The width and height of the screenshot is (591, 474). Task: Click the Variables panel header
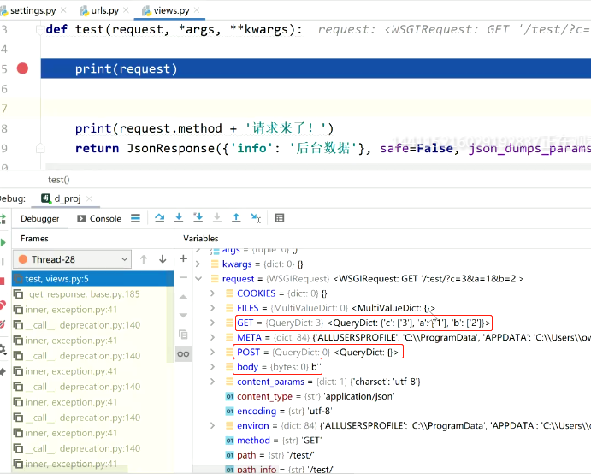pyautogui.click(x=200, y=239)
